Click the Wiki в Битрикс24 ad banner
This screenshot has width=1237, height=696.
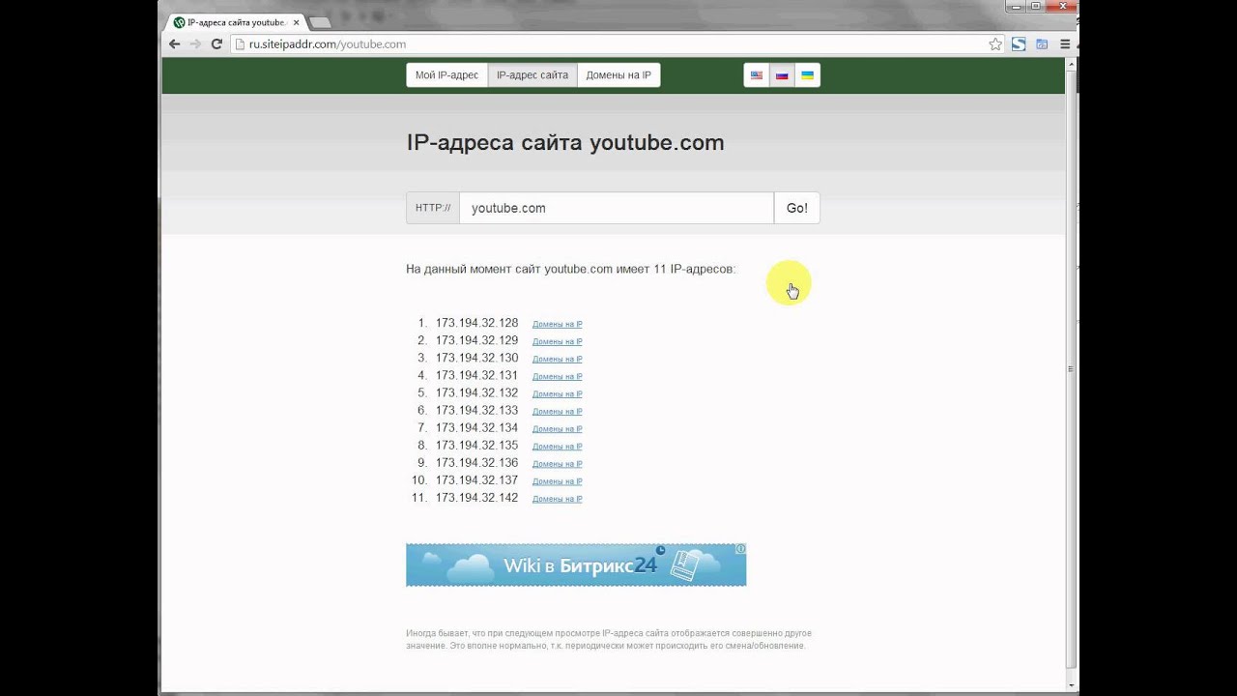[x=576, y=565]
